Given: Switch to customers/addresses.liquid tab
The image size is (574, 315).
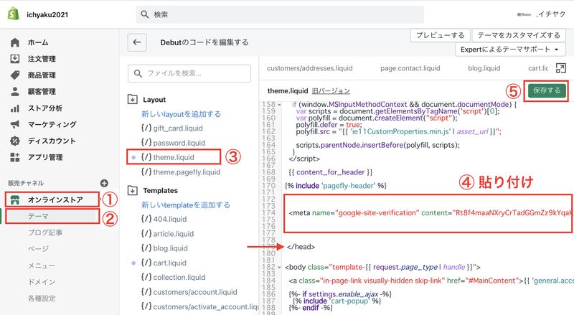Looking at the screenshot, I should pos(310,68).
